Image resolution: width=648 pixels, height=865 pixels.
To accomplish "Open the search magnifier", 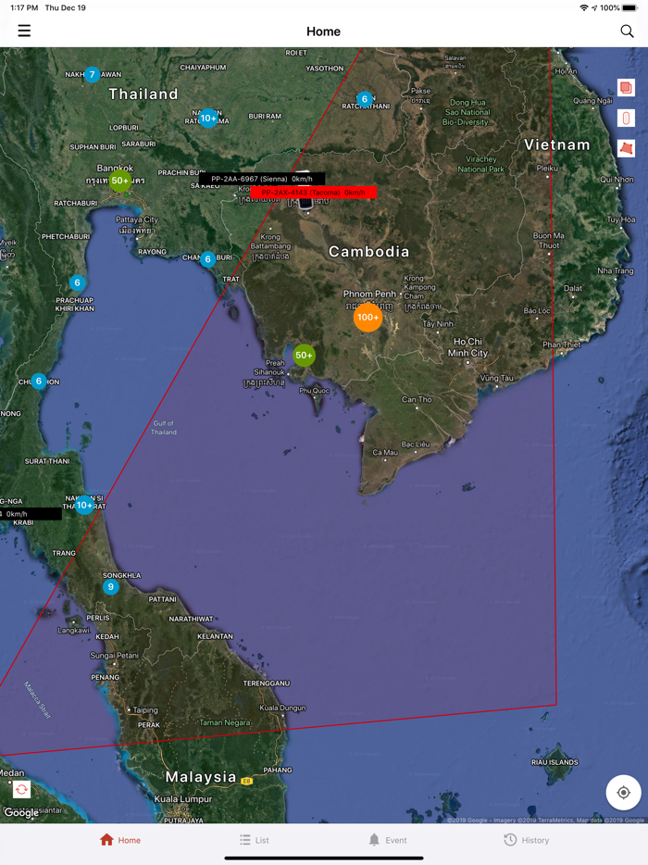I will tap(627, 31).
